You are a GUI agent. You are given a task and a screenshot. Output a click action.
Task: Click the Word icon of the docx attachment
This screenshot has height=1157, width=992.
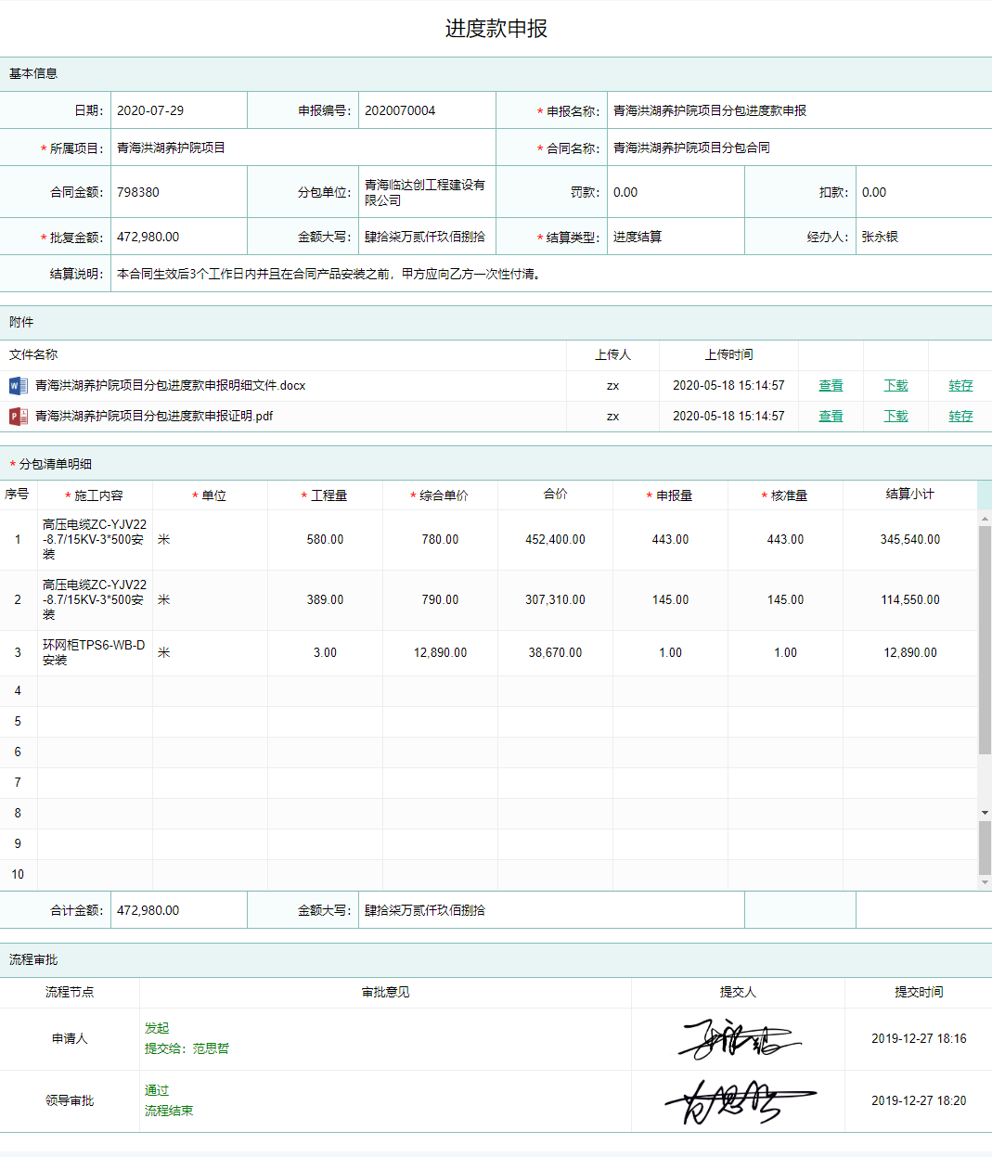tap(19, 386)
